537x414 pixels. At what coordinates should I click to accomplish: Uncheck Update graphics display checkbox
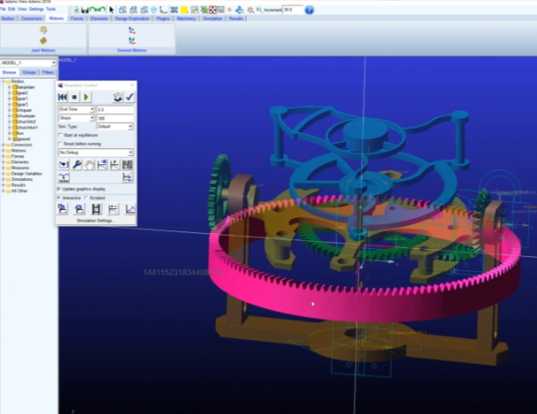pos(60,189)
